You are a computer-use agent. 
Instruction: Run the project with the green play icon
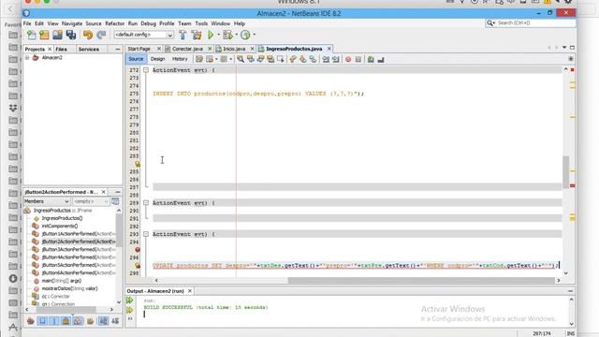click(211, 35)
